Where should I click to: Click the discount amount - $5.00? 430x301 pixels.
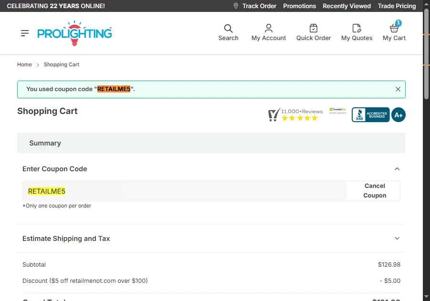point(390,280)
